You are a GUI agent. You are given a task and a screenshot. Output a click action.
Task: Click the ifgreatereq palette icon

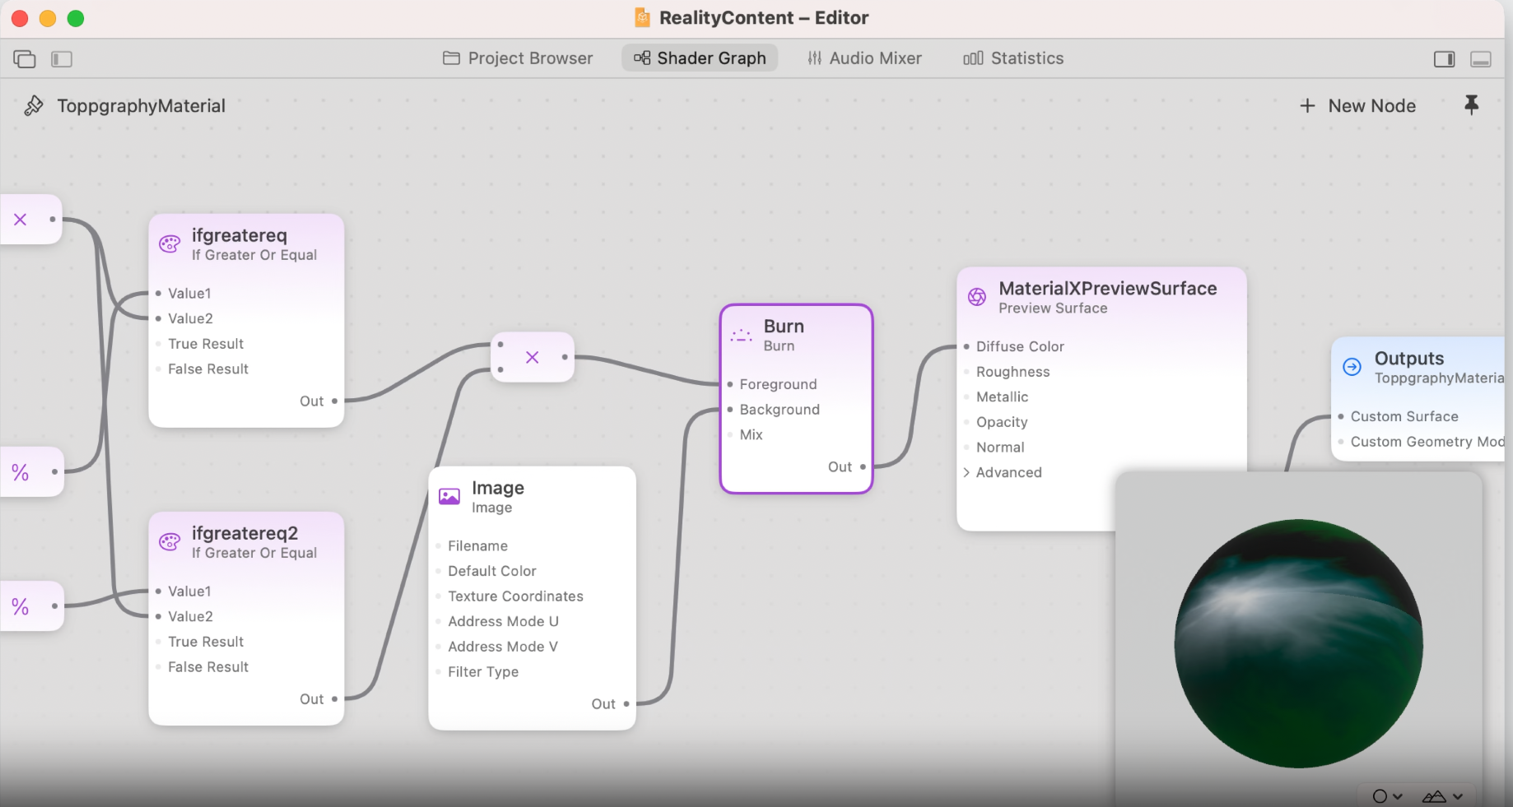click(x=170, y=243)
